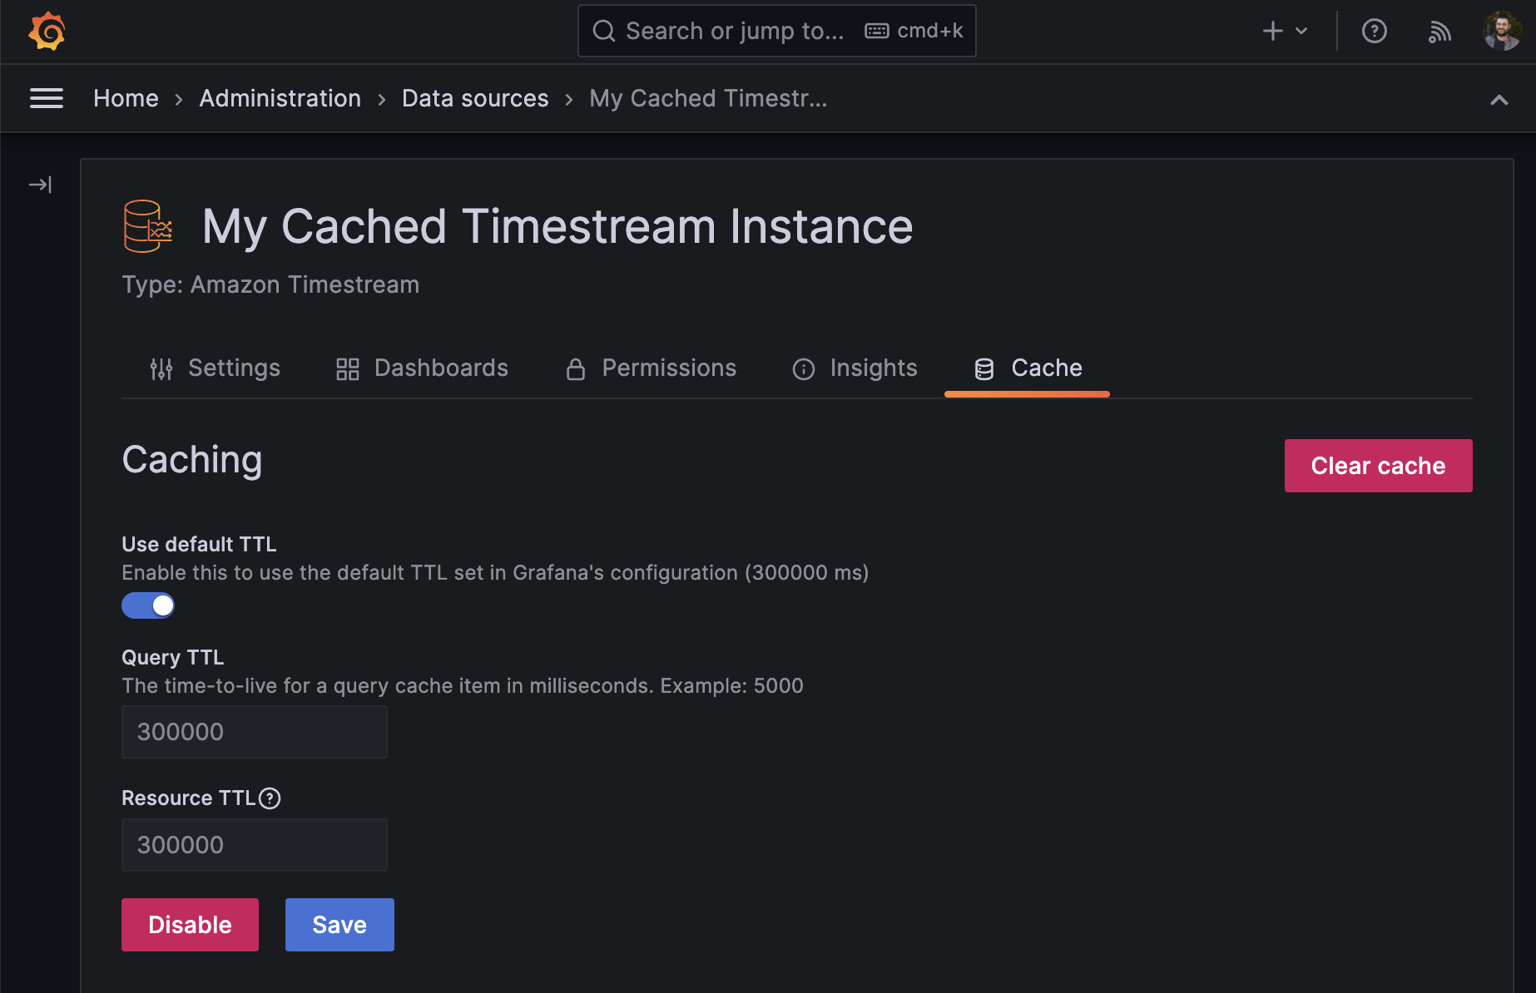The width and height of the screenshot is (1536, 993).
Task: Click the search magnifier icon
Action: click(603, 32)
